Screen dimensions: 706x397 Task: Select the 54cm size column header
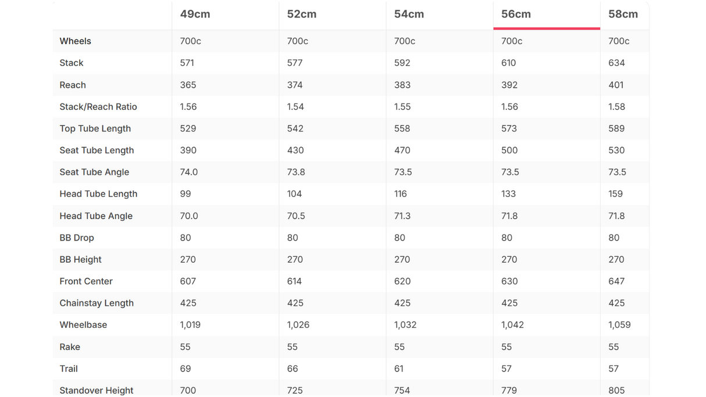pos(409,14)
